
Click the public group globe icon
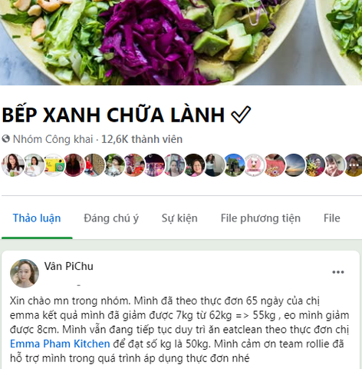coord(5,139)
